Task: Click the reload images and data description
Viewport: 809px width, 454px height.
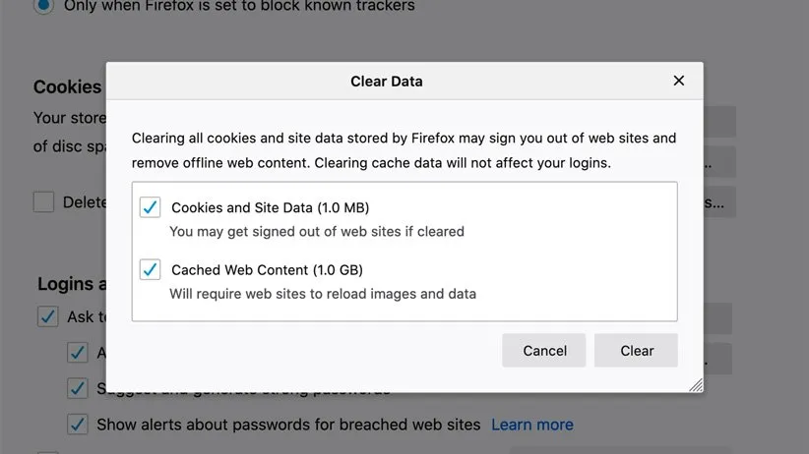Action: 322,294
